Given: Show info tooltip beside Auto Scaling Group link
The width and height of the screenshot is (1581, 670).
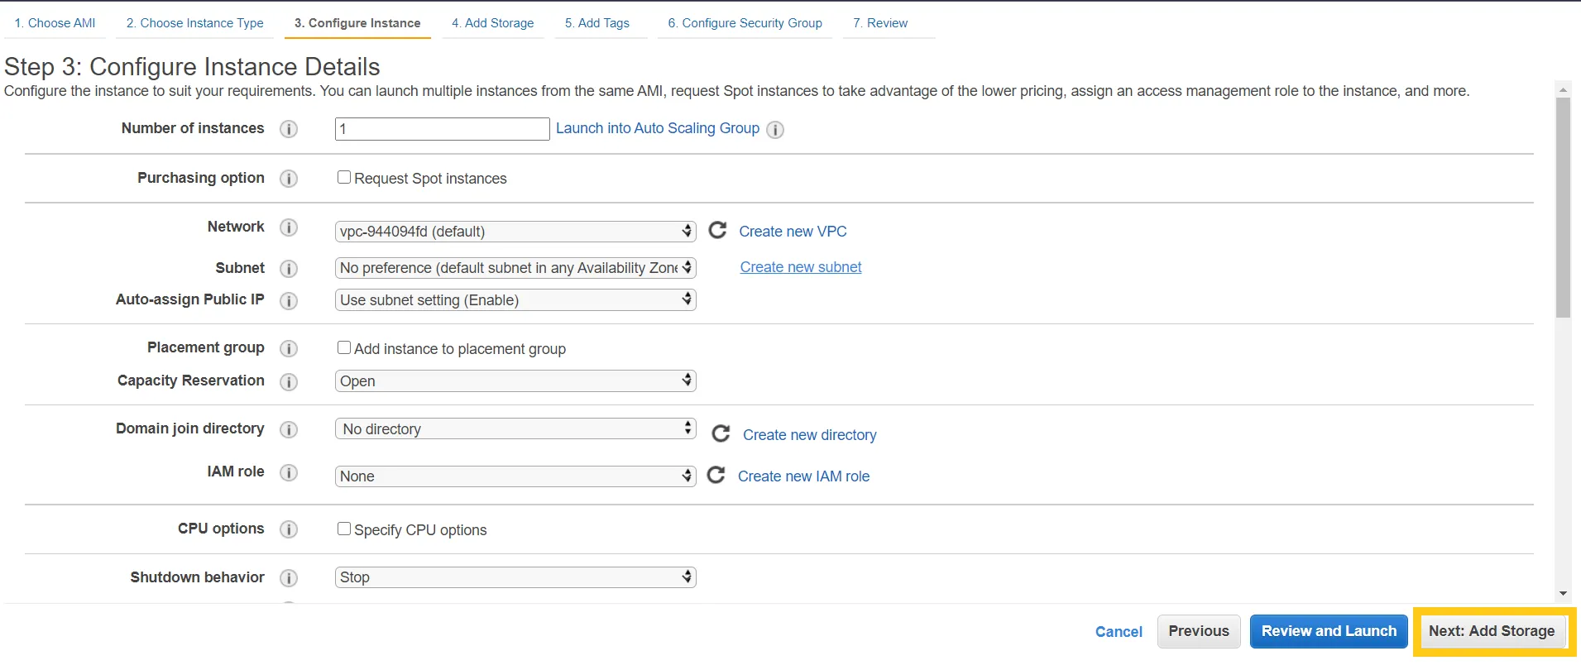Looking at the screenshot, I should [x=775, y=130].
